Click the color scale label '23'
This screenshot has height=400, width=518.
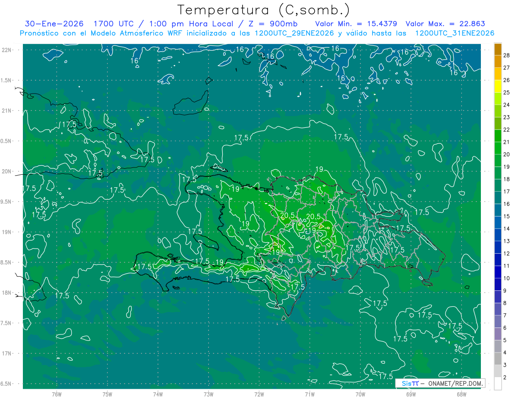[x=507, y=117]
